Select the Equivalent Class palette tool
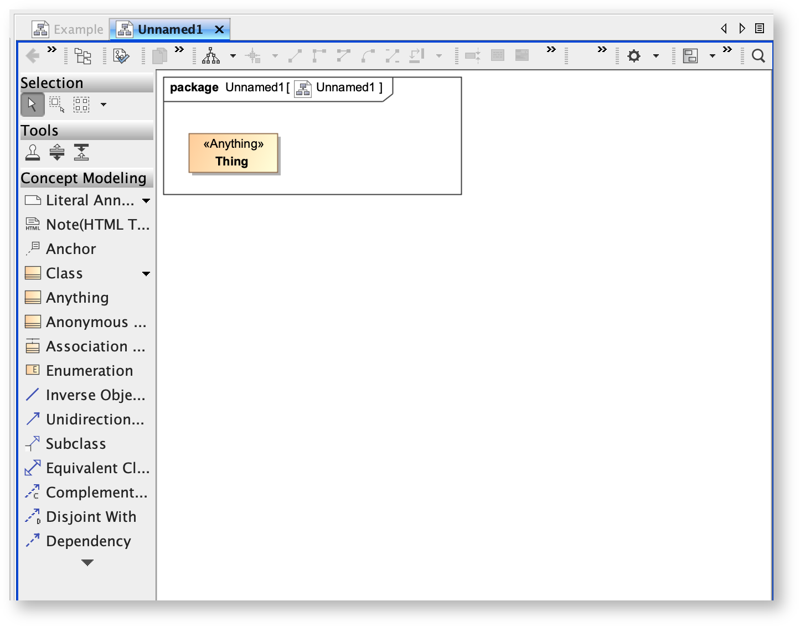This screenshot has height=627, width=800. point(87,468)
